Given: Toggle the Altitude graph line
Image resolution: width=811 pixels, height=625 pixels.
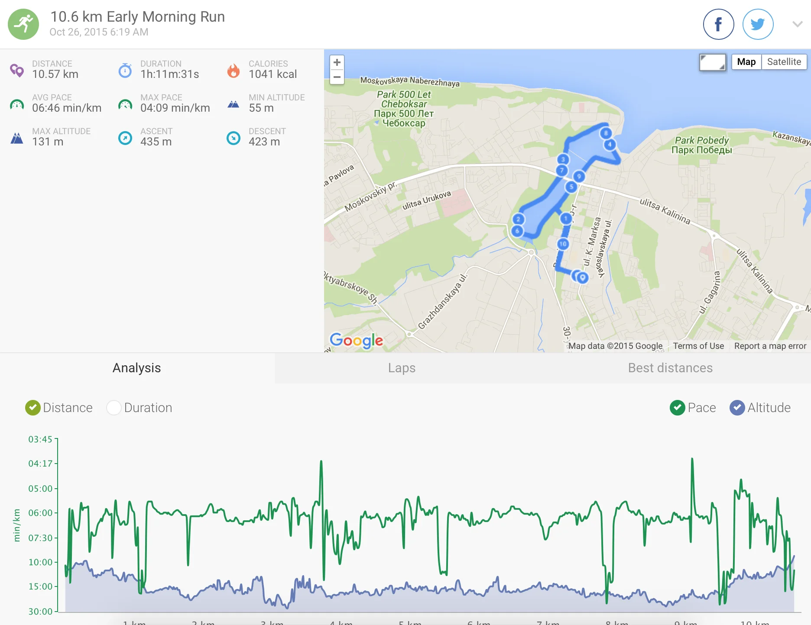Looking at the screenshot, I should click(x=737, y=408).
